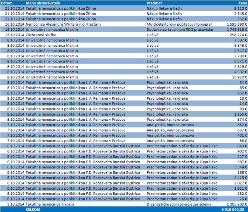Click the price 1 305 200 €
The height and width of the screenshot is (212, 248).
[237, 204]
